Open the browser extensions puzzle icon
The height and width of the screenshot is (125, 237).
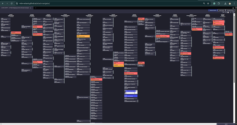tap(219, 3)
